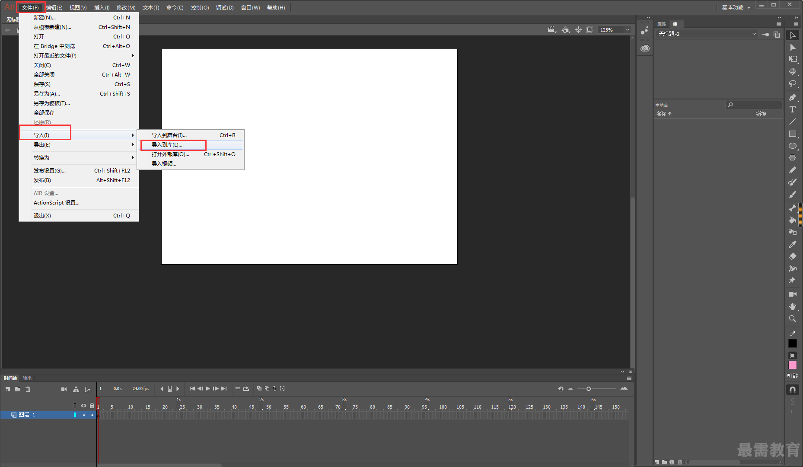The image size is (803, 467).
Task: Choose 另存为(A)... in file menu
Action: click(x=79, y=94)
